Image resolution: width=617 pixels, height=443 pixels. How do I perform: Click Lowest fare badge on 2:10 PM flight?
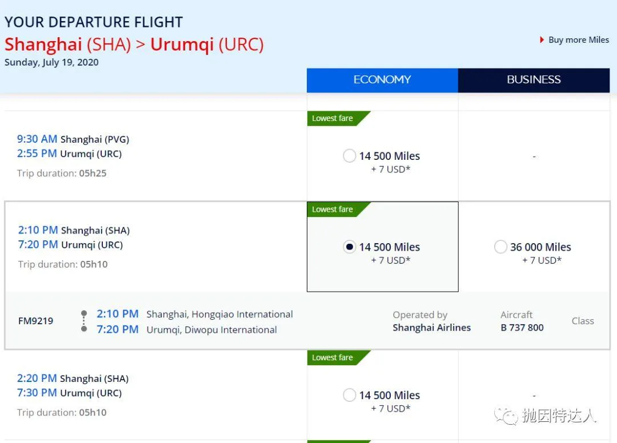(x=332, y=210)
